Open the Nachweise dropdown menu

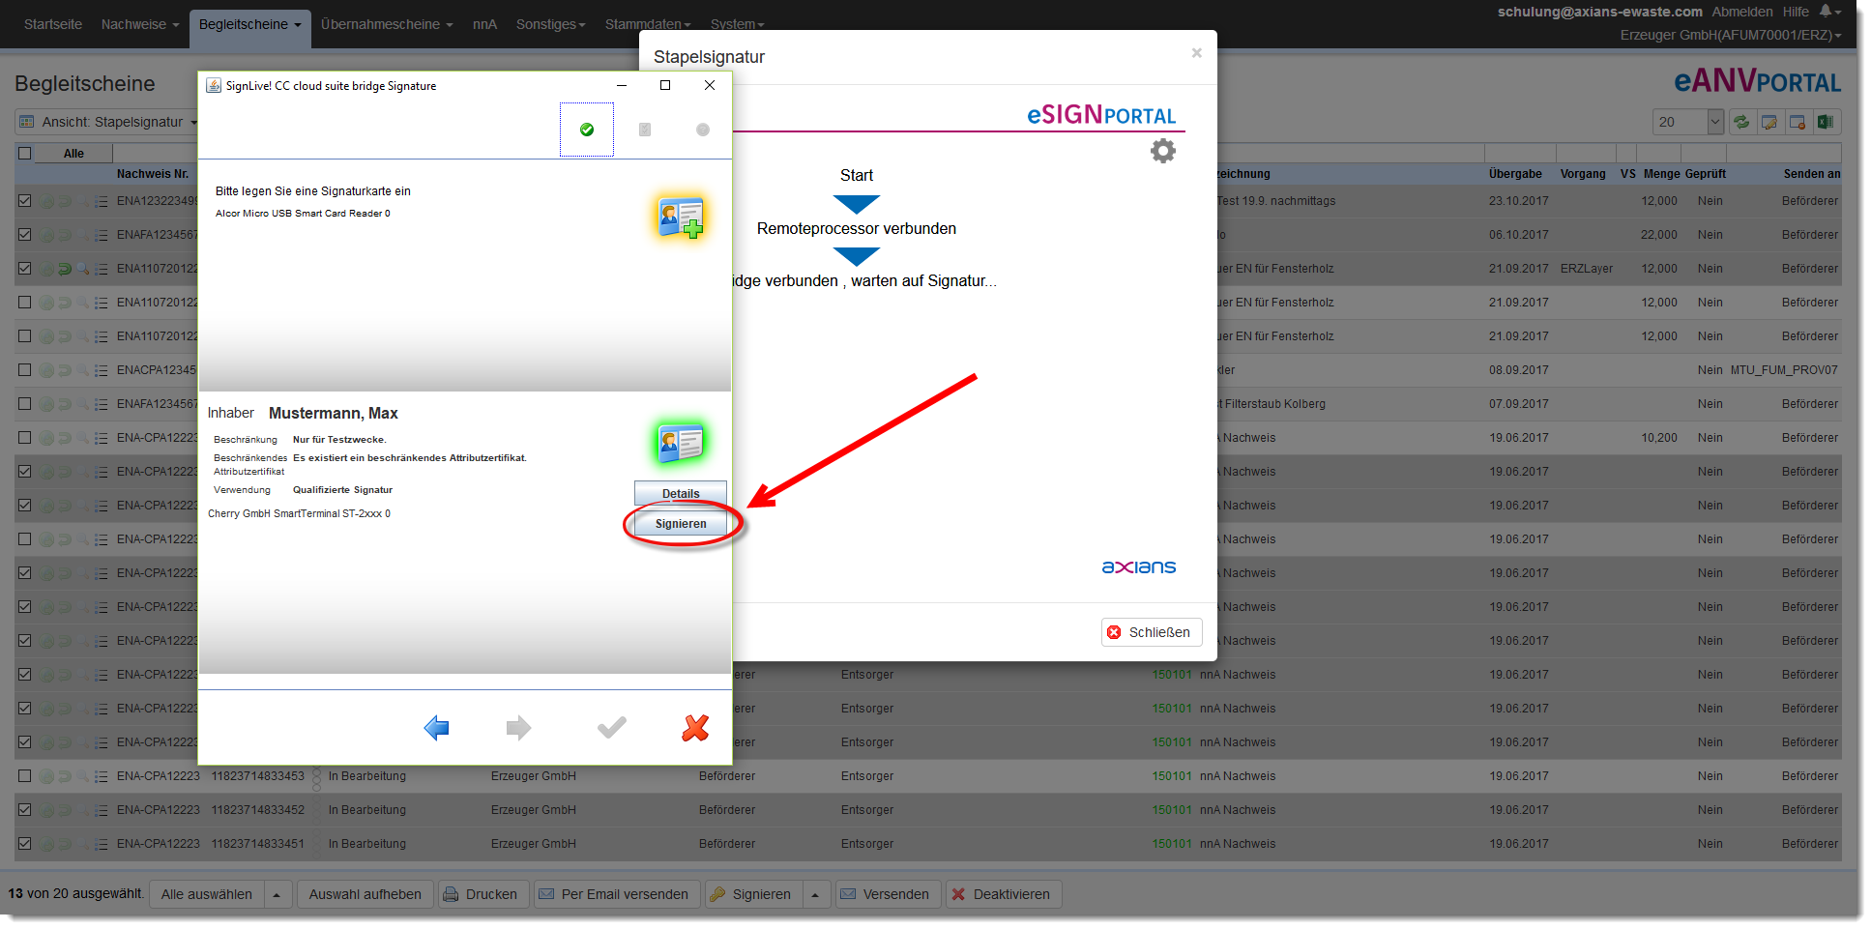[140, 24]
